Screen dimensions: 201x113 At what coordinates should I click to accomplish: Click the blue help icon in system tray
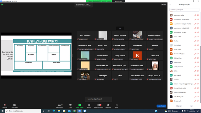click(156, 111)
